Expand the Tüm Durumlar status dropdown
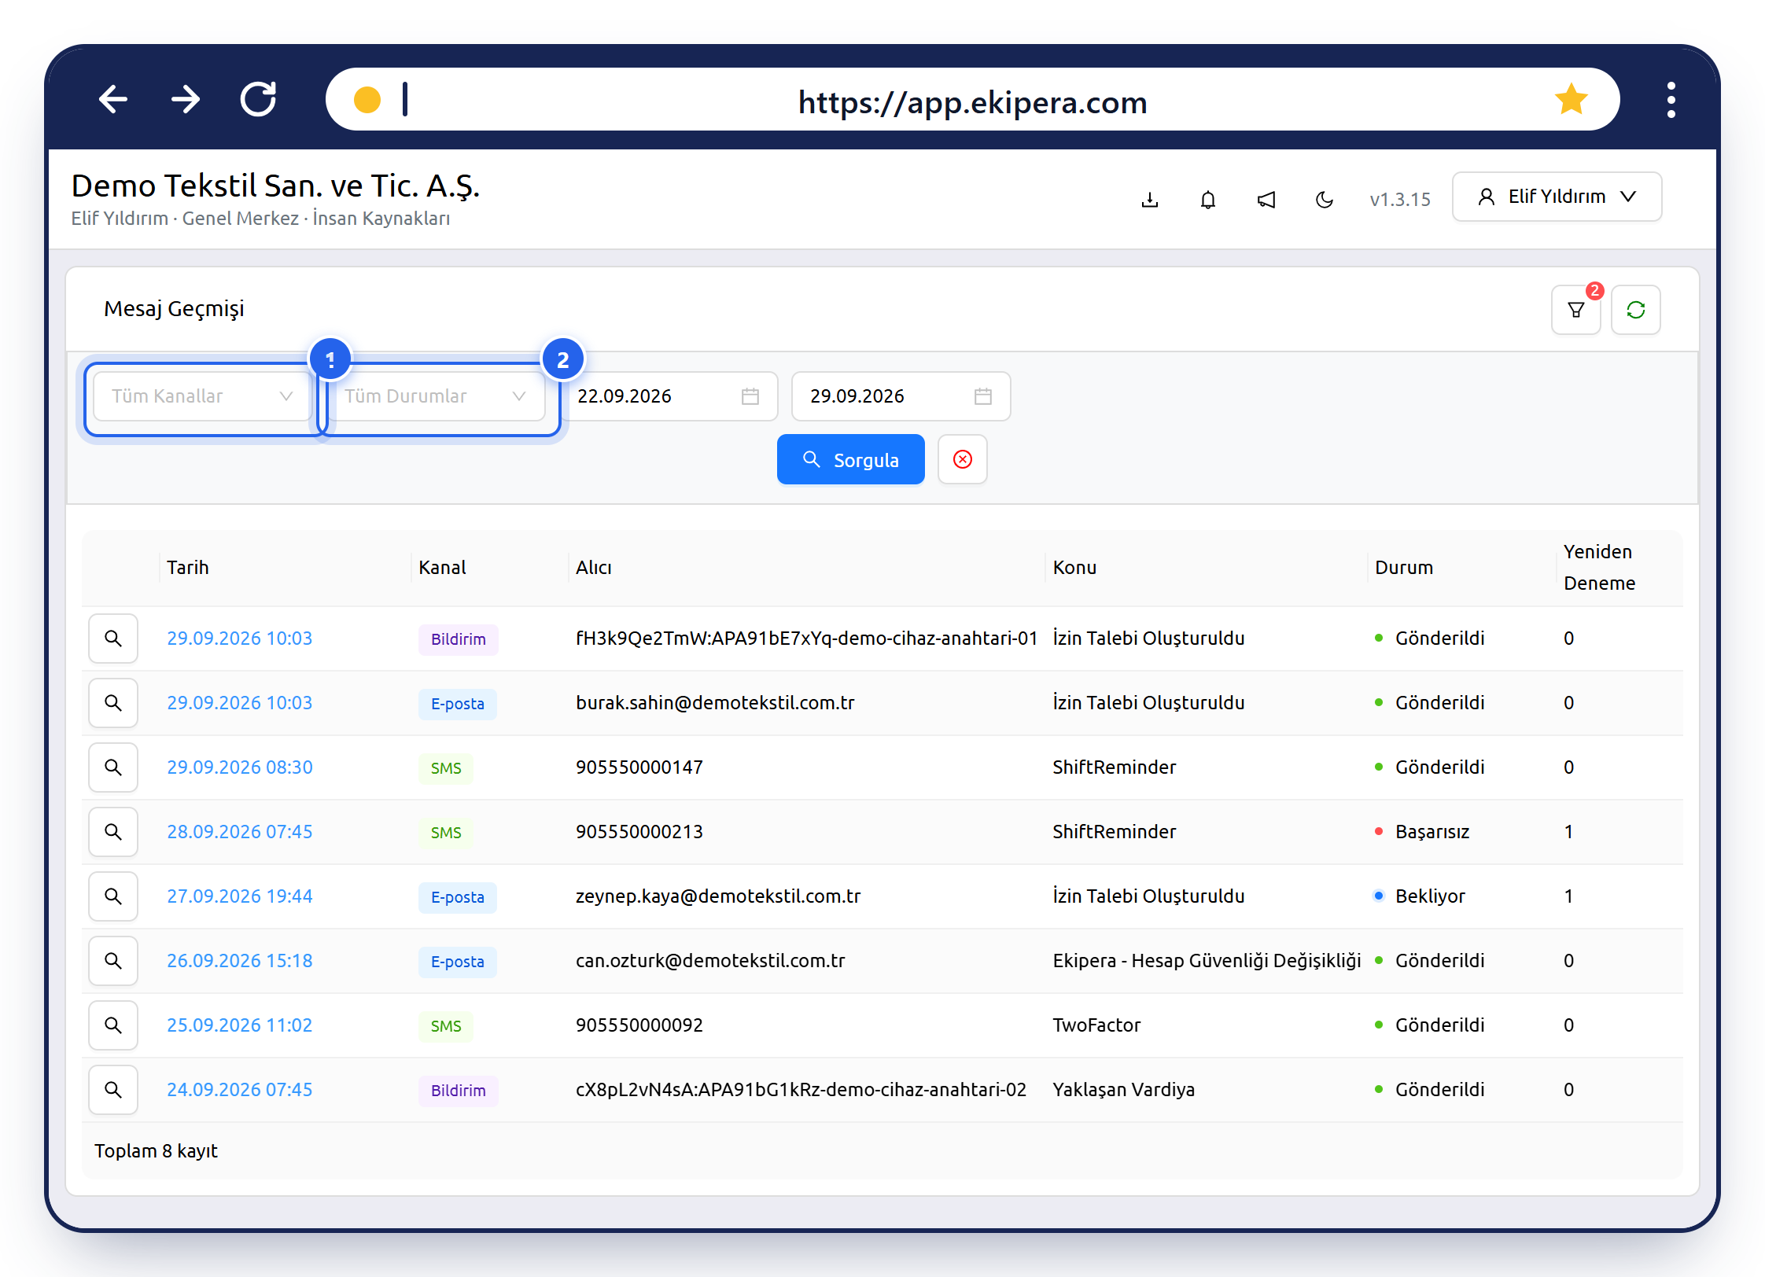Image resolution: width=1765 pixels, height=1277 pixels. coord(436,396)
